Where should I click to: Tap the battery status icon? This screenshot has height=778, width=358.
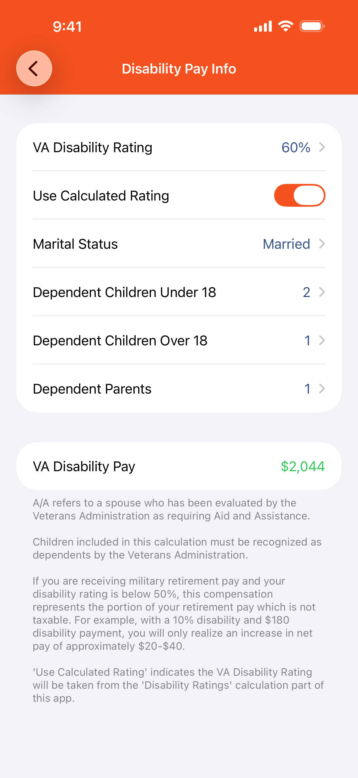pos(312,26)
